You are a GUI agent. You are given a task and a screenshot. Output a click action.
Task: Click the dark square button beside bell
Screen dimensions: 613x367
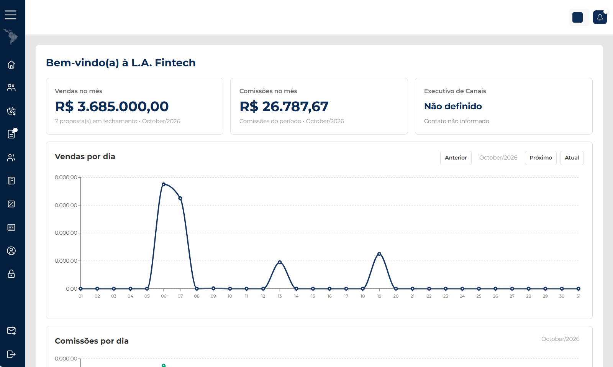point(578,17)
